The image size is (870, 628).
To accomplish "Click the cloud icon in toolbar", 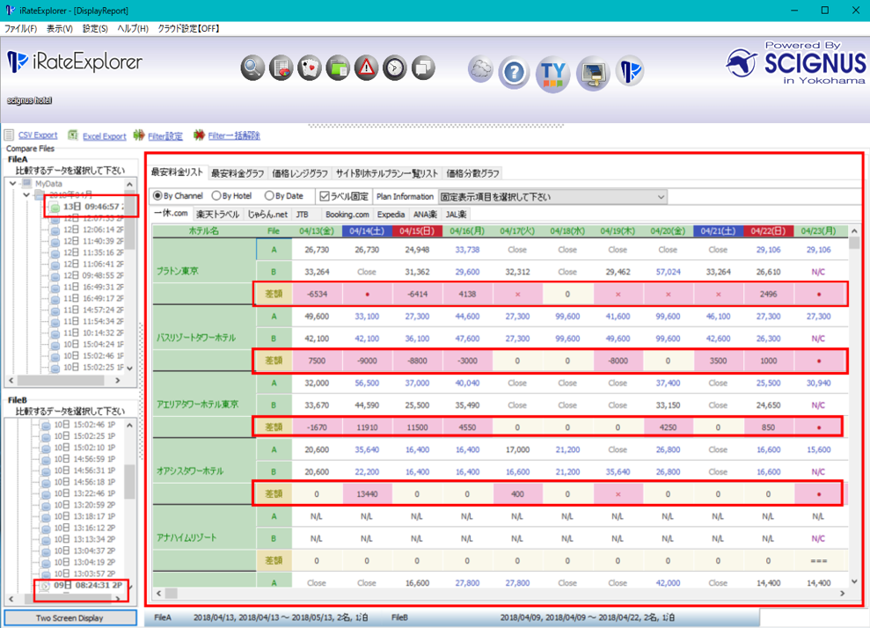I will click(480, 69).
